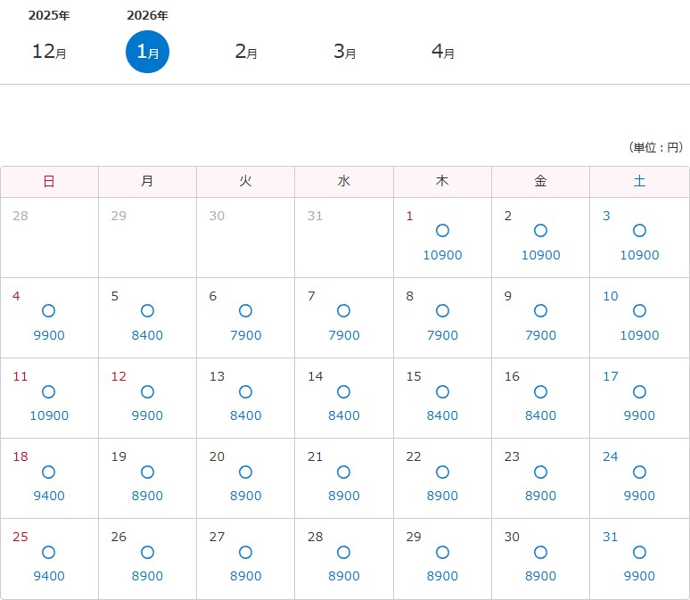690x600 pixels.
Task: Click the January 23 date cell
Action: (x=540, y=478)
